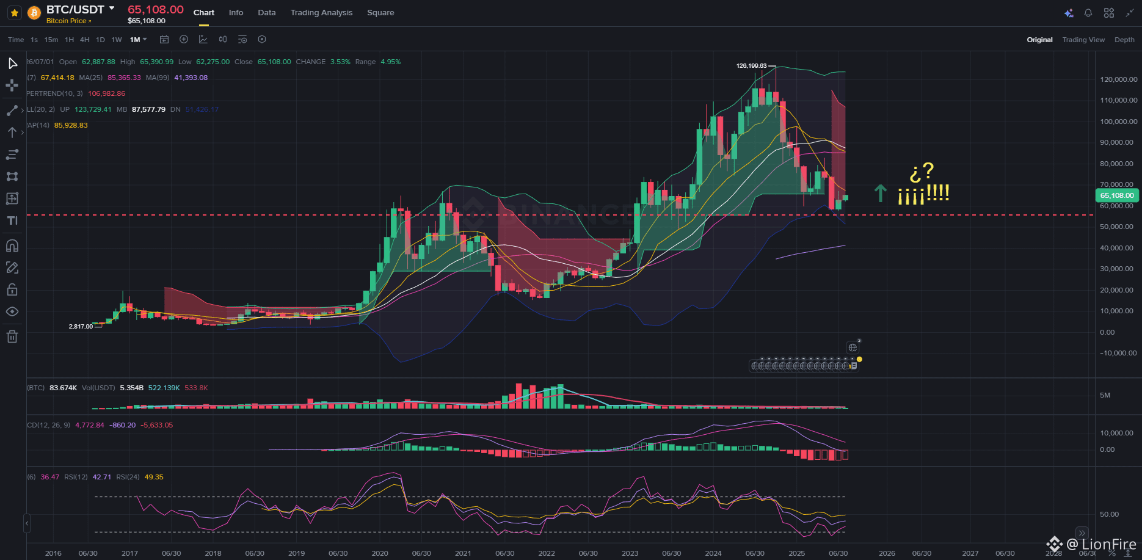Switch to the Data tab
Image resolution: width=1142 pixels, height=560 pixels.
(x=267, y=12)
